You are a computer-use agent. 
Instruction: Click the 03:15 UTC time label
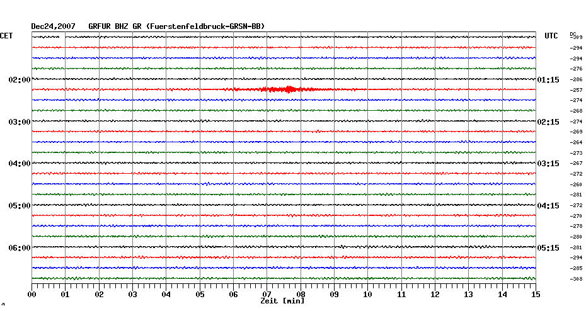tap(548, 164)
